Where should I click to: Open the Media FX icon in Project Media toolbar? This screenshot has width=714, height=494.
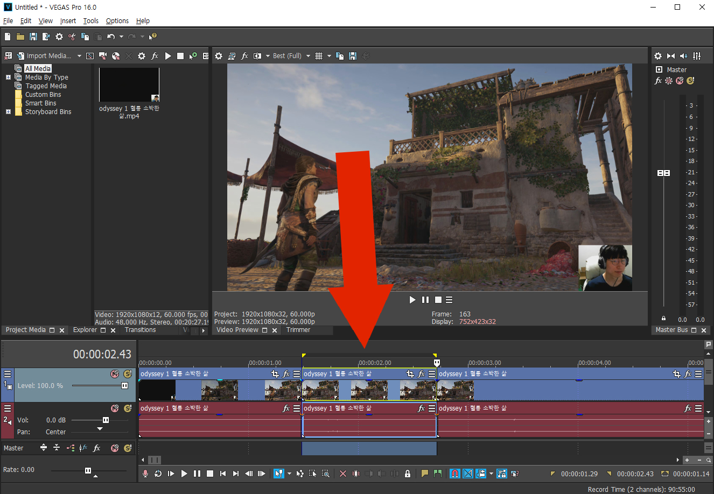click(x=155, y=56)
